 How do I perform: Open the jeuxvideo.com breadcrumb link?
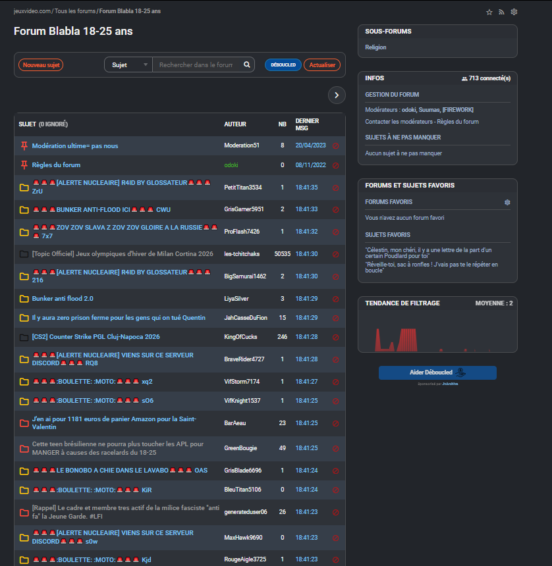(32, 11)
